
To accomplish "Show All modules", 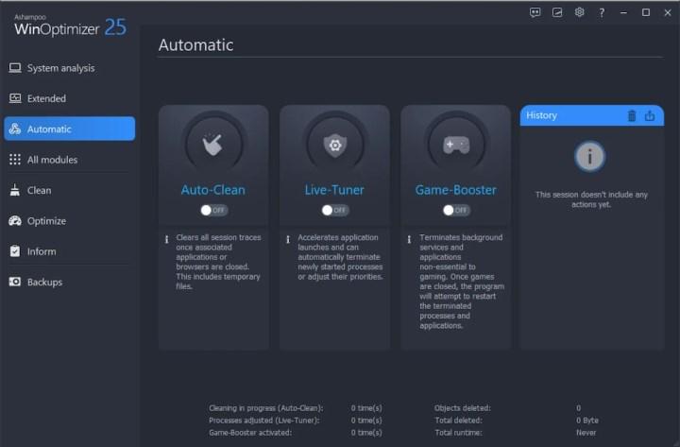I will point(69,160).
